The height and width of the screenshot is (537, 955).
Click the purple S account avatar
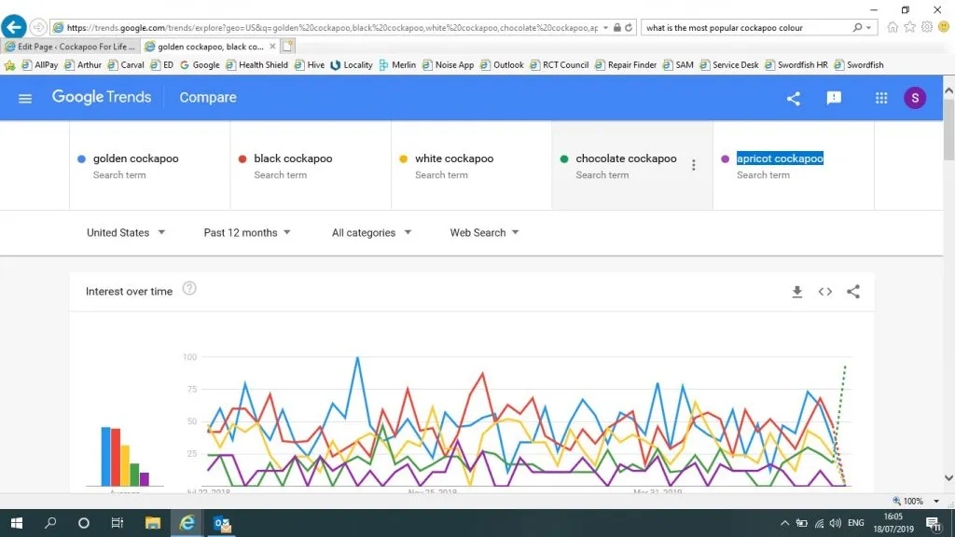pos(915,98)
